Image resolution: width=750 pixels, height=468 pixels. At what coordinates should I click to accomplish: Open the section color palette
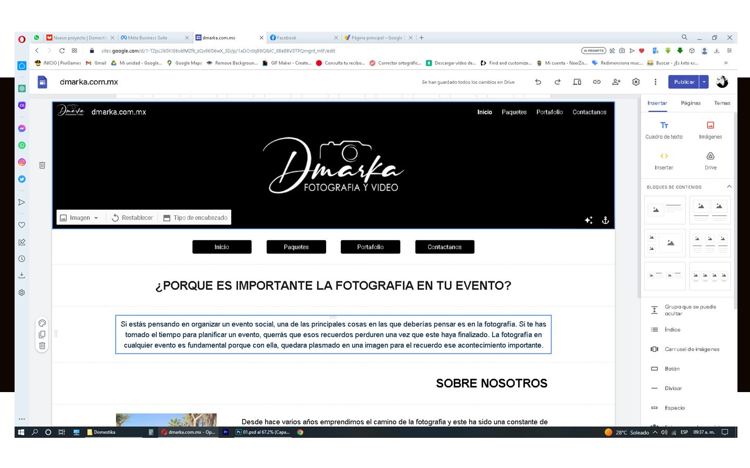click(x=42, y=323)
